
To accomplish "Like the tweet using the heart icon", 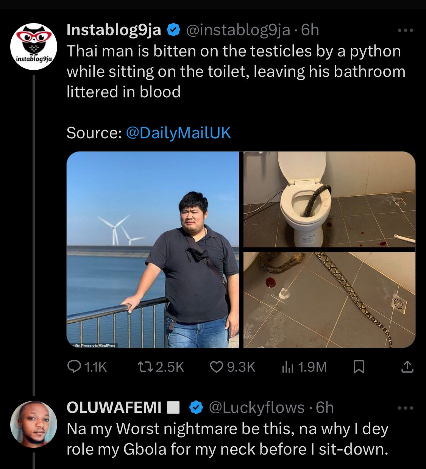I will 217,366.
